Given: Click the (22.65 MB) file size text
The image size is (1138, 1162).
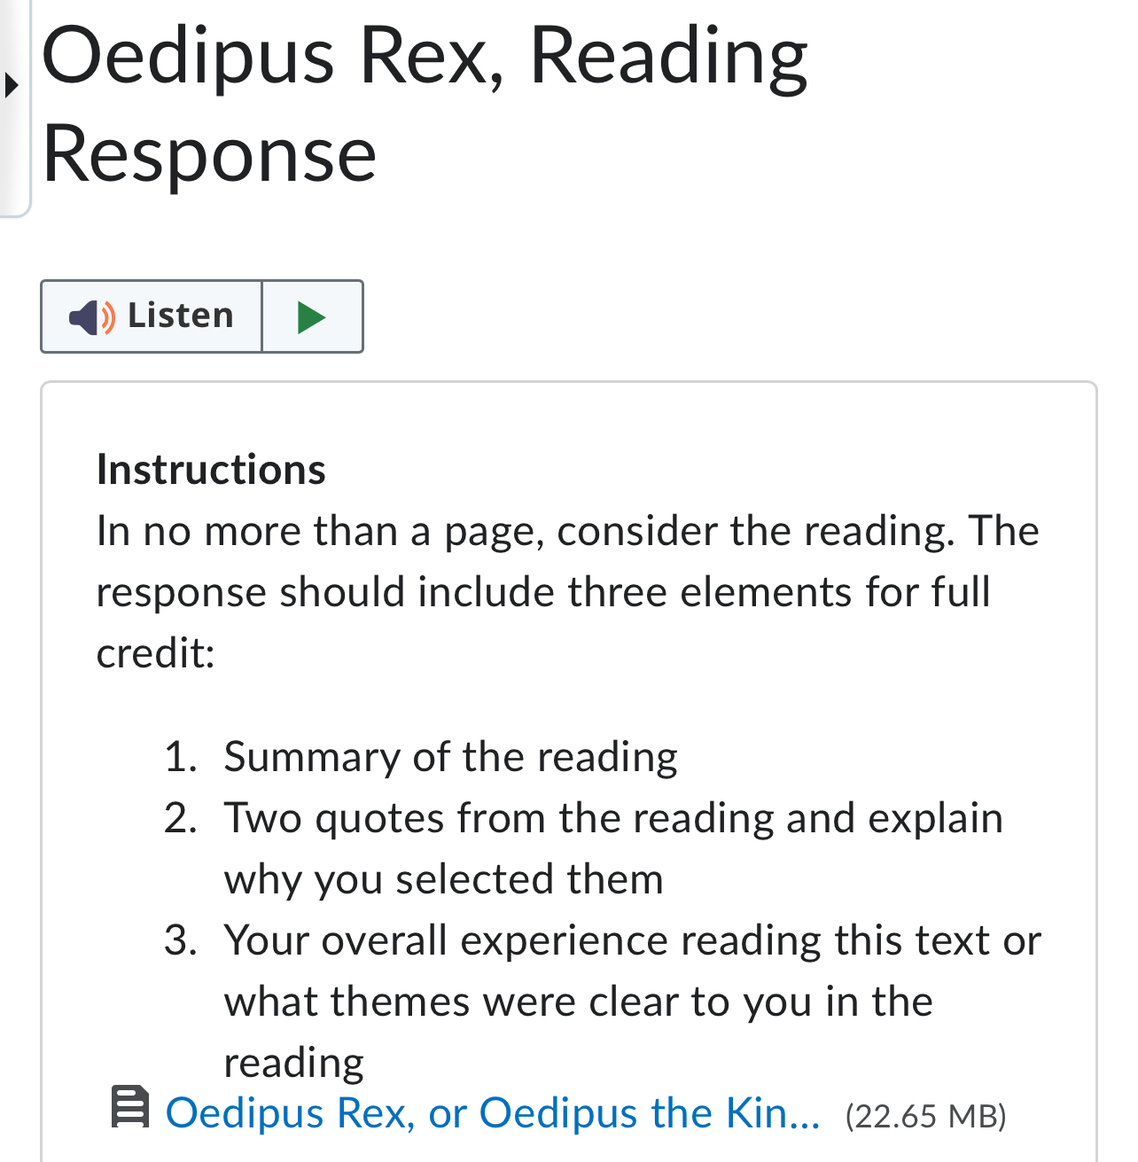Looking at the screenshot, I should (925, 1117).
